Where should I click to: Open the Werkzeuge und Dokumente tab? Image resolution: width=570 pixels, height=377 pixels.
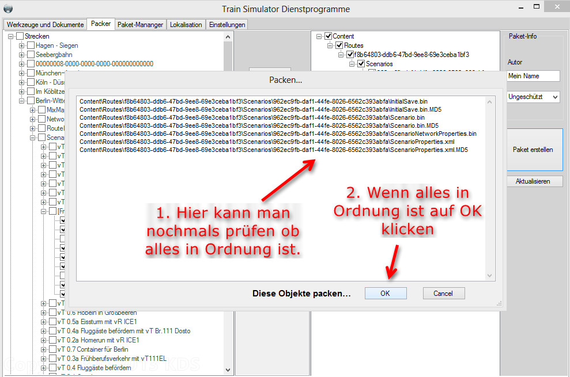pyautogui.click(x=45, y=24)
